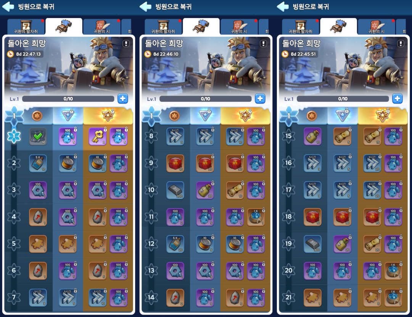Image resolution: width=412 pixels, height=317 pixels.
Task: Select the 200 silver ingot reward on level 10
Action: (175, 190)
